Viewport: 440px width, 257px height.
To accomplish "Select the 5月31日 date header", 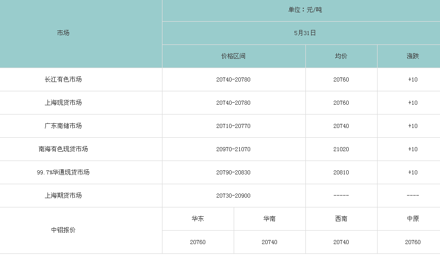I will click(x=305, y=33).
